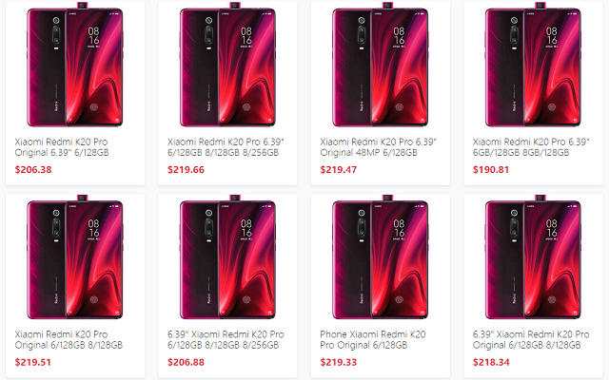The width and height of the screenshot is (609, 380).
Task: Open the $219.51 Redmi K20 Pro phone image
Action: click(75, 257)
